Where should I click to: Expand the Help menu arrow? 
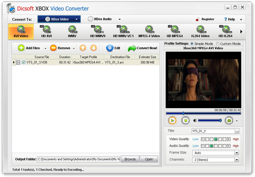tap(241, 19)
